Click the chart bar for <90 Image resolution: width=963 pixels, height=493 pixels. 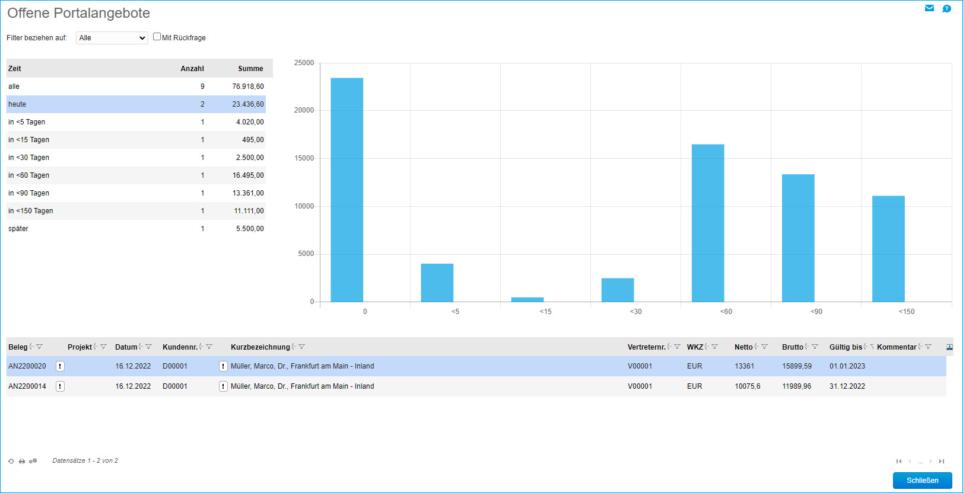798,238
